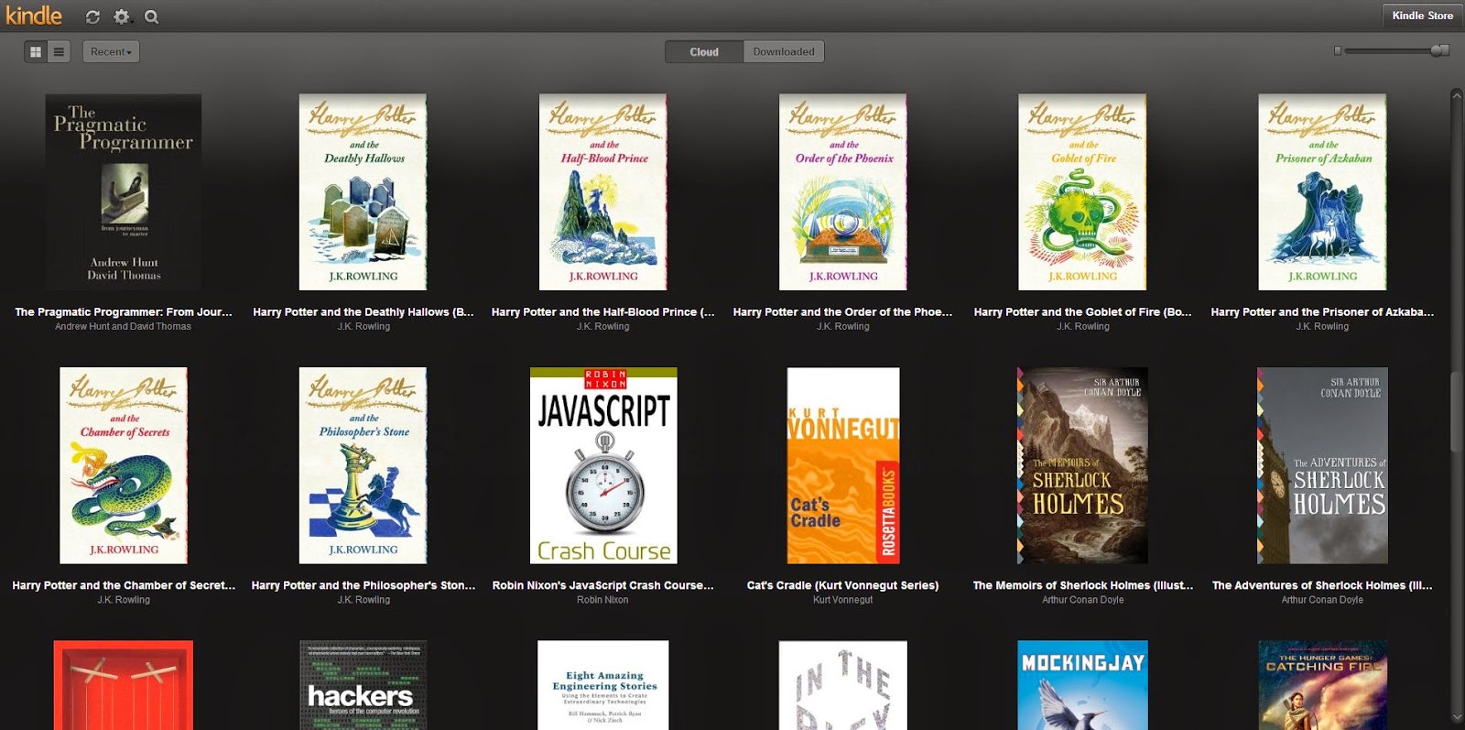This screenshot has width=1465, height=730.
Task: Click the scrollbar down arrow
Action: pyautogui.click(x=1457, y=717)
